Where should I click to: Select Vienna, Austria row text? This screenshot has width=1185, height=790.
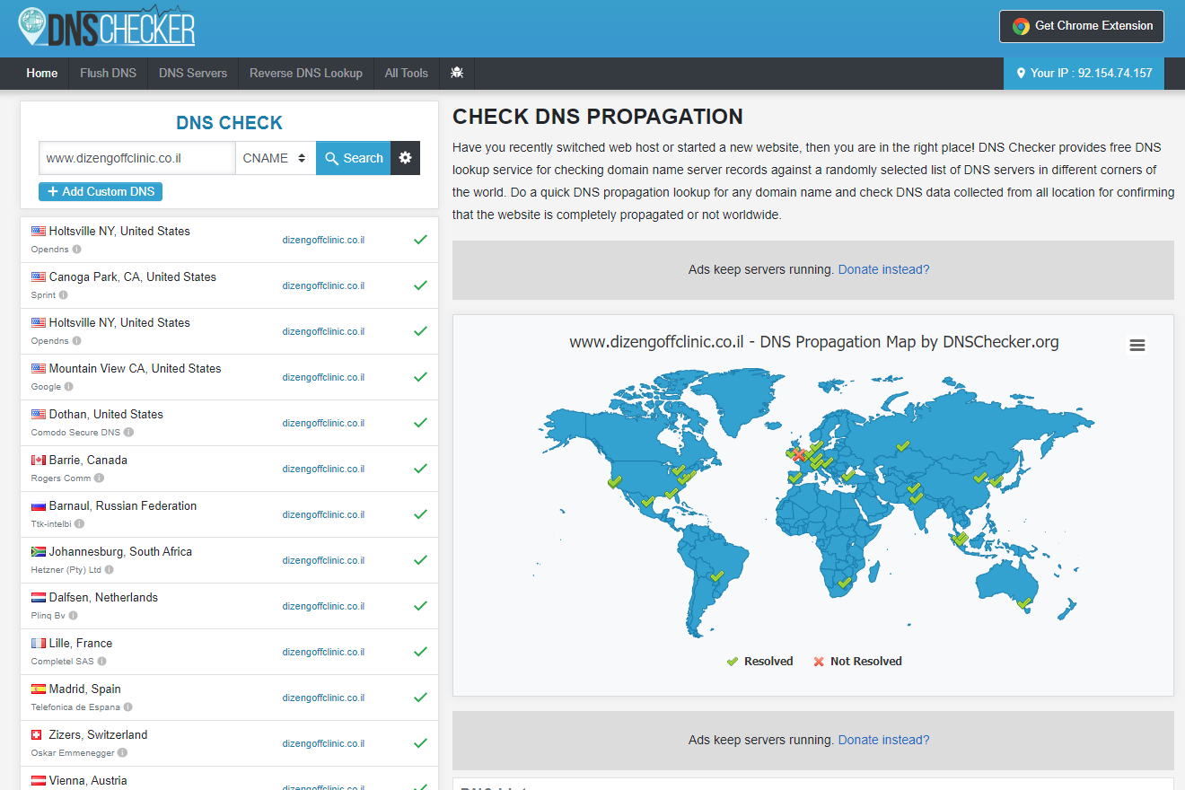pos(88,780)
